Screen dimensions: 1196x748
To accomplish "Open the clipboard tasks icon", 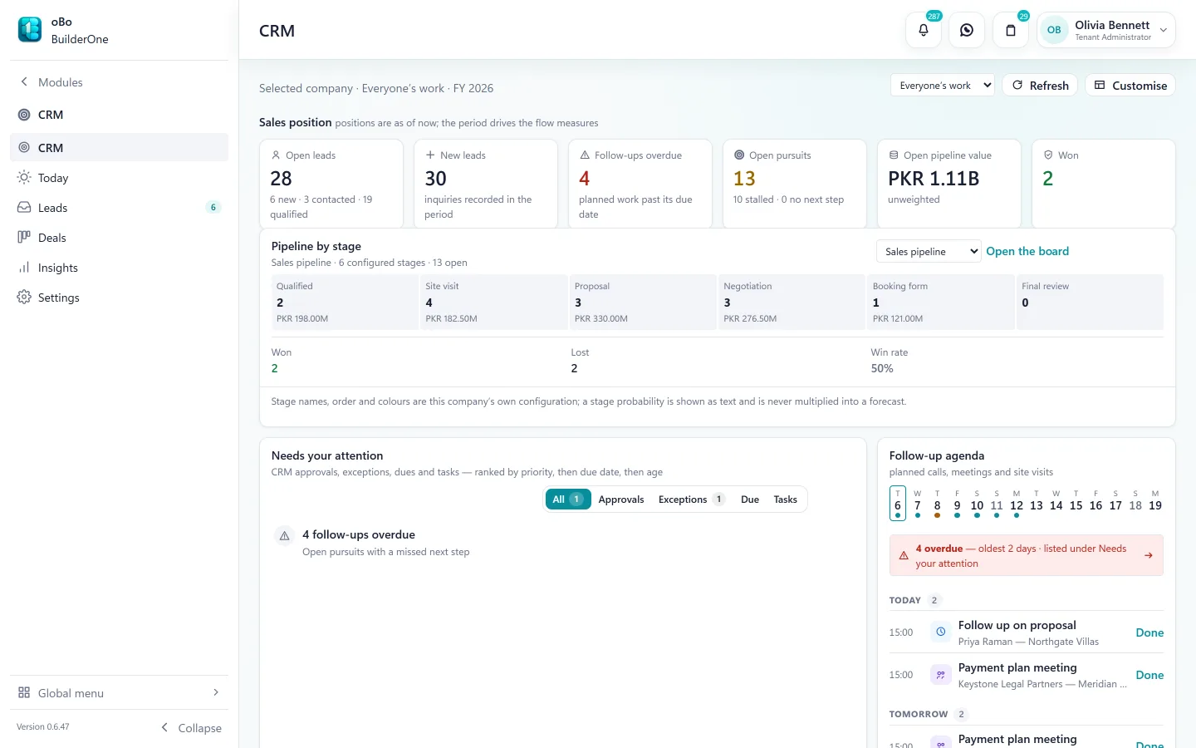I will point(1011,30).
